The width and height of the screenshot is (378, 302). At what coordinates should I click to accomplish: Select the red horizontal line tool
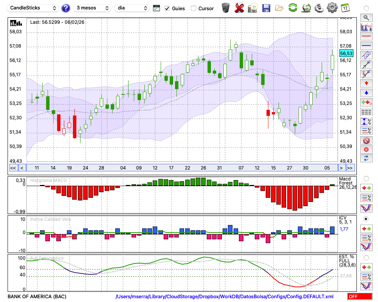click(366, 36)
